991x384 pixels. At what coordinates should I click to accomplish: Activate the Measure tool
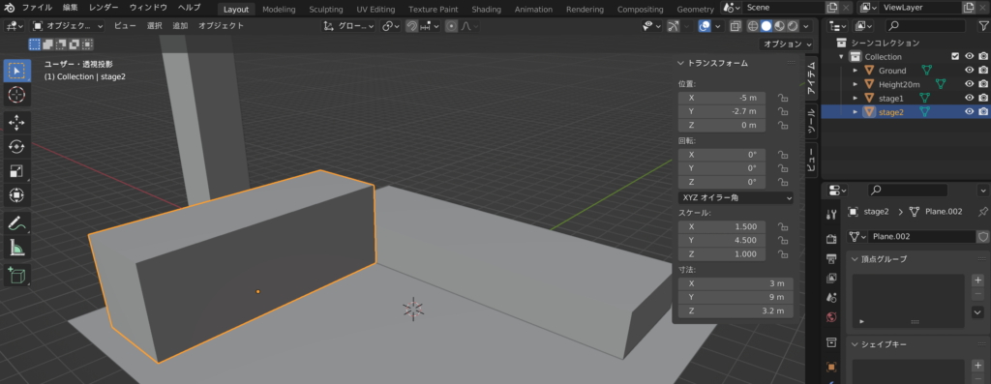[16, 248]
